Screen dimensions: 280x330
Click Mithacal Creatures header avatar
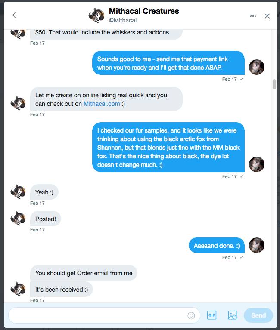point(96,15)
